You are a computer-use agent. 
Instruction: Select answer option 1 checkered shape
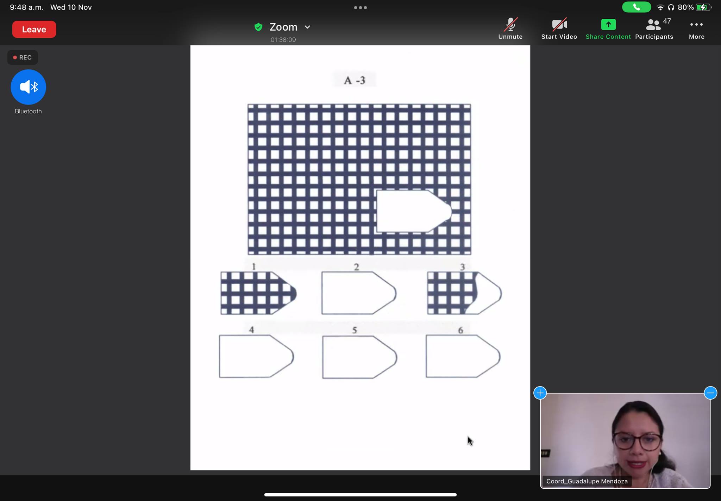258,293
